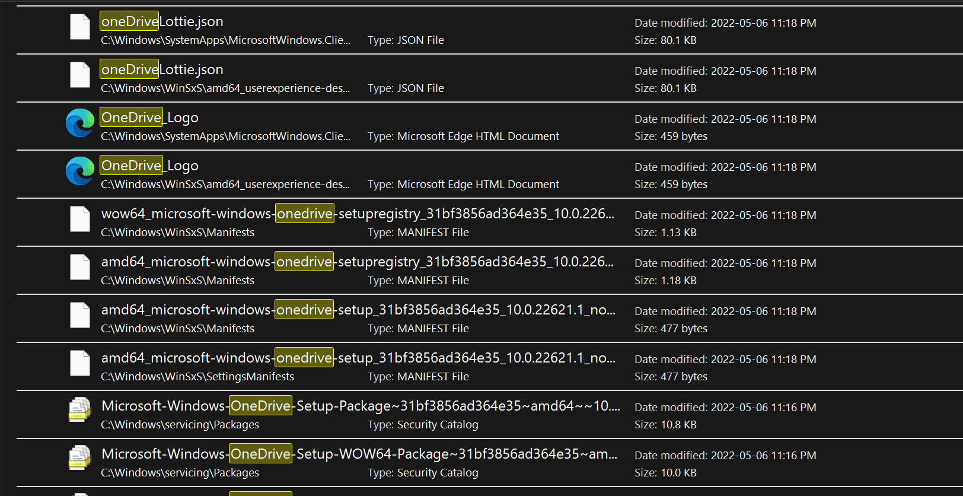
Task: Select oneDriveLottie.json name in SystemApps row
Action: (x=162, y=21)
